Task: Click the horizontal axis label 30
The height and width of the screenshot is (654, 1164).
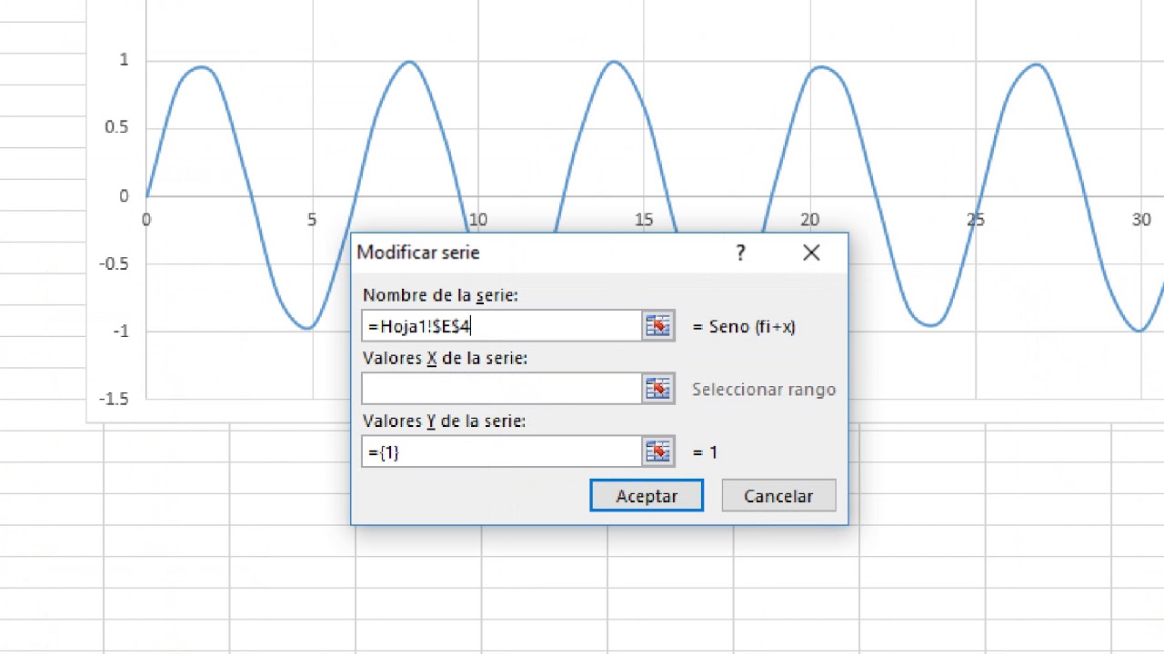Action: click(x=1141, y=220)
